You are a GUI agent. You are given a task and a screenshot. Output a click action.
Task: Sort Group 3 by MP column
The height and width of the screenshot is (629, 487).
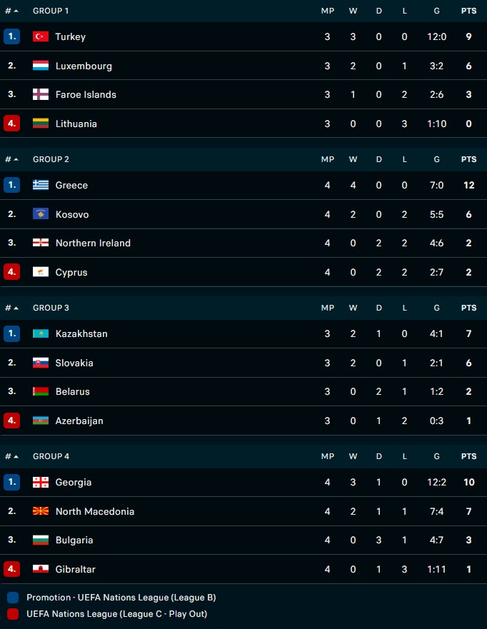[328, 308]
